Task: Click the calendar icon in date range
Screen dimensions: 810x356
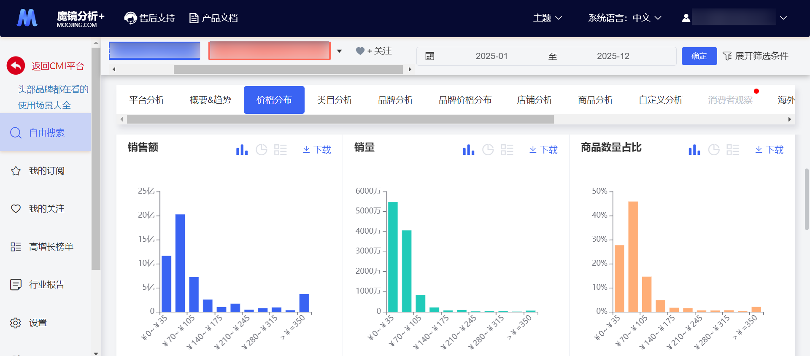Action: 429,56
